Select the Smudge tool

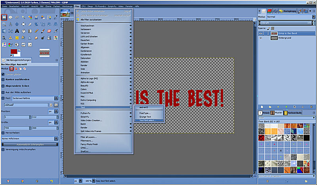pyautogui.click(x=36, y=38)
